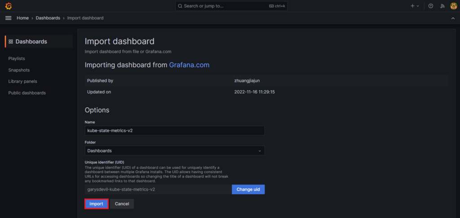Click the Published by label

click(x=100, y=80)
